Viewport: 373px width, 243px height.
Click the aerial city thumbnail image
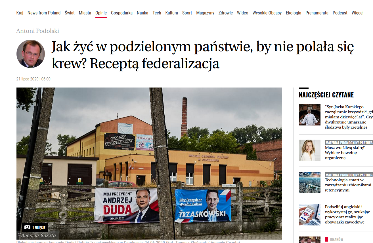pos(310,182)
